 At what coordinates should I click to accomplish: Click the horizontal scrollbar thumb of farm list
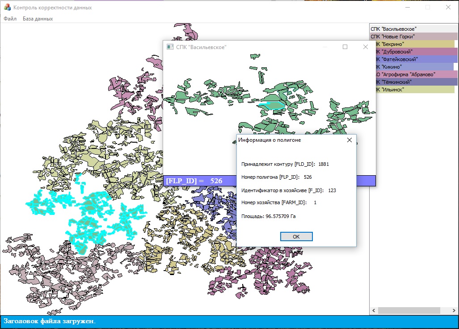coord(409,310)
